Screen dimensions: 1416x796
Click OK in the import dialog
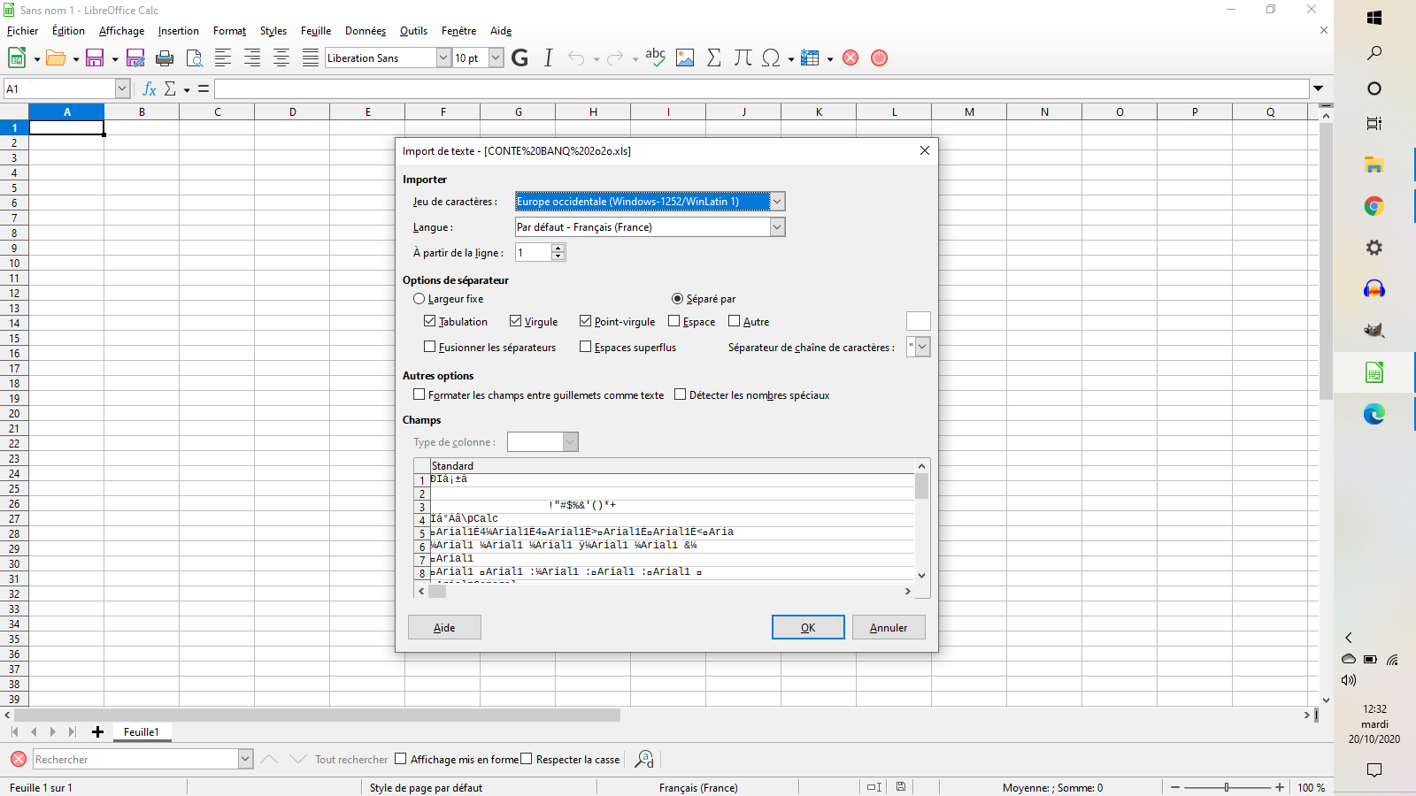(808, 627)
